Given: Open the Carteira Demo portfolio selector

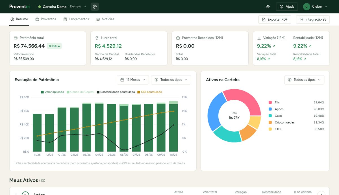Looking at the screenshot, I should point(62,7).
